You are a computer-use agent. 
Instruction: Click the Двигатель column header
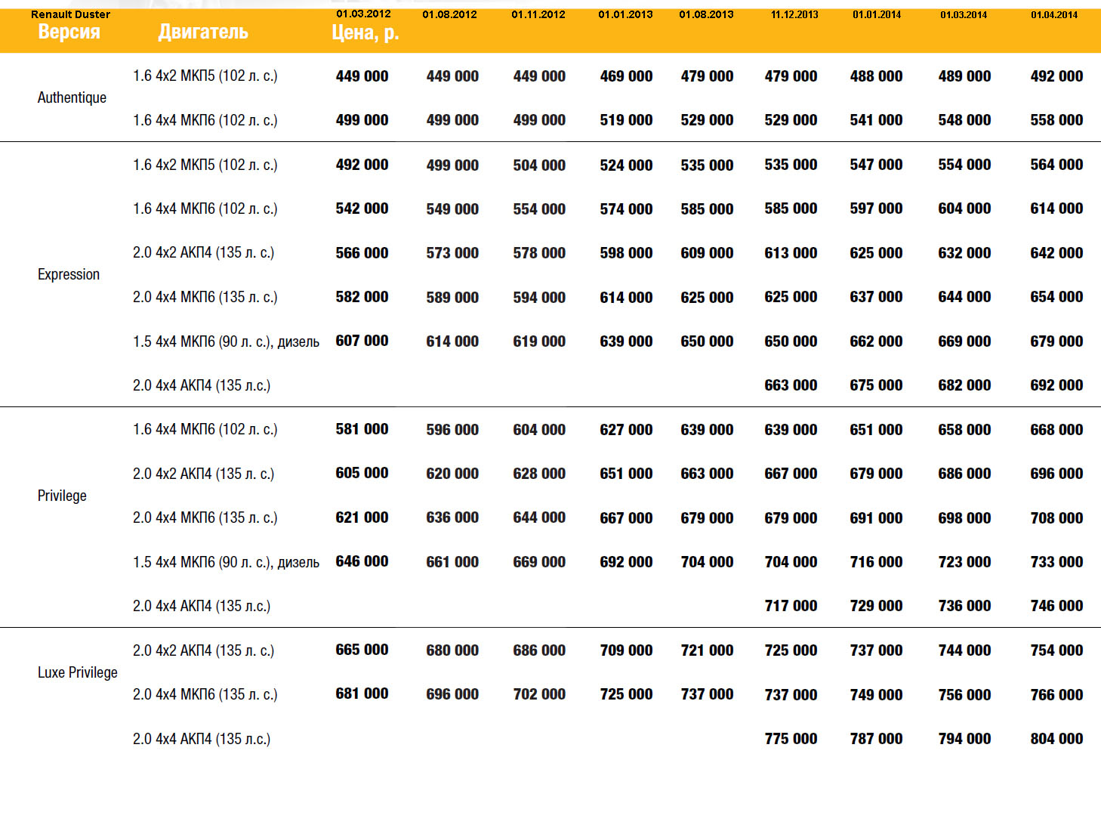tap(203, 32)
